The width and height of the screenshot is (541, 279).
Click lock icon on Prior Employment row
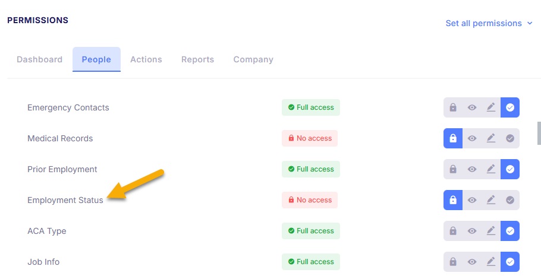pyautogui.click(x=452, y=169)
